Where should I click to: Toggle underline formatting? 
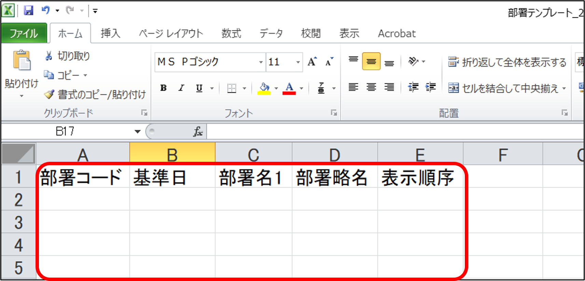199,88
